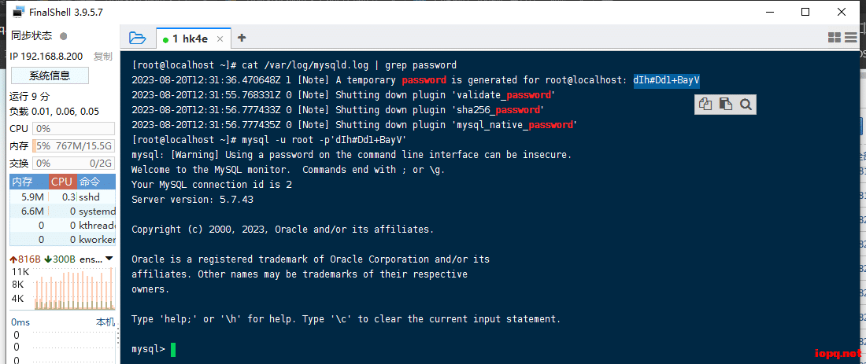Select the sshd process row
Viewport: 866px width, 364px height.
[63, 197]
